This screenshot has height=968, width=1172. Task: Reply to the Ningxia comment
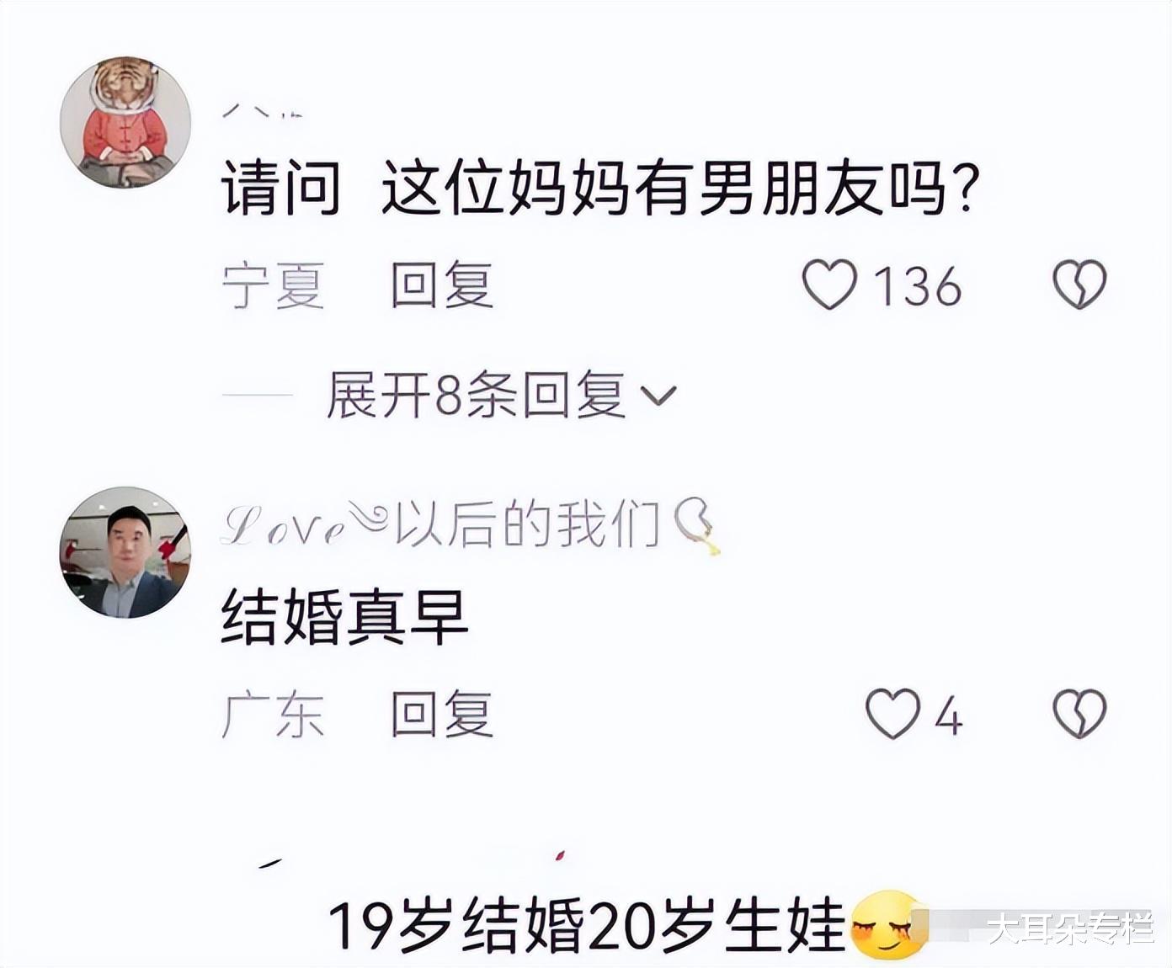pos(442,285)
